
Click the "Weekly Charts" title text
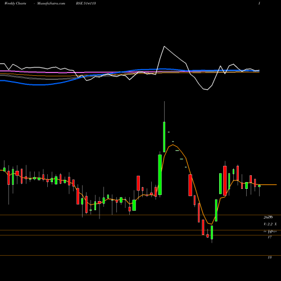coord(15,3)
